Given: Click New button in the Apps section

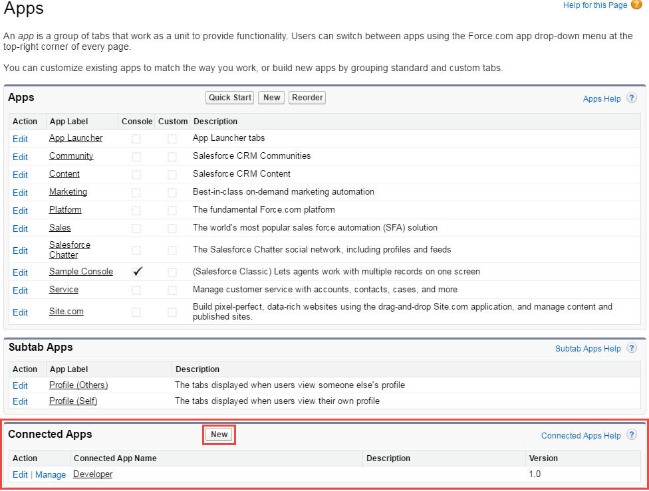Looking at the screenshot, I should pos(271,98).
